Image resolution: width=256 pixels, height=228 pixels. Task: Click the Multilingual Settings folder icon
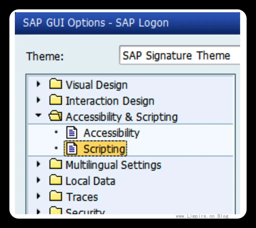pyautogui.click(x=56, y=165)
